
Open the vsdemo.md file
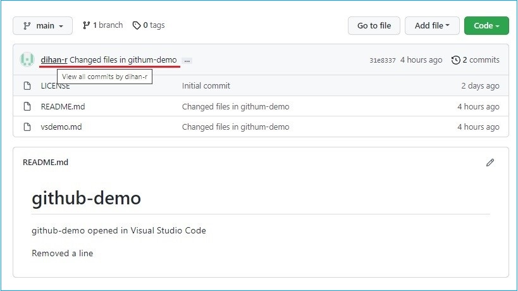61,127
